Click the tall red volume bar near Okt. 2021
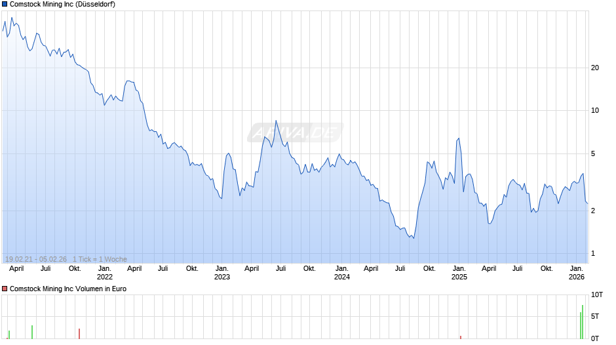 [x=79, y=334]
